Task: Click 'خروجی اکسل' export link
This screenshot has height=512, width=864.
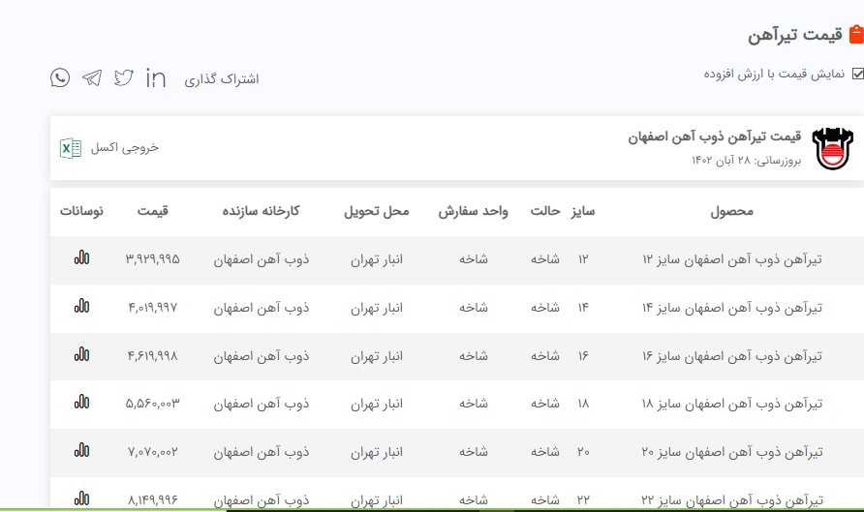Action: pyautogui.click(x=124, y=148)
